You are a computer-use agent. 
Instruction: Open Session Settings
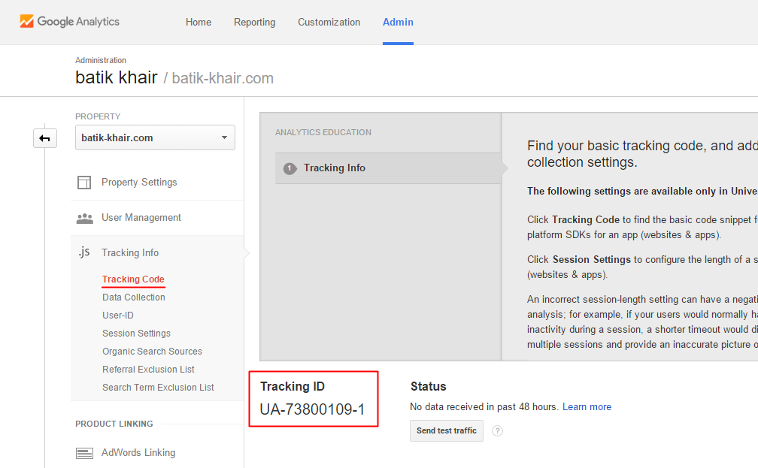136,334
